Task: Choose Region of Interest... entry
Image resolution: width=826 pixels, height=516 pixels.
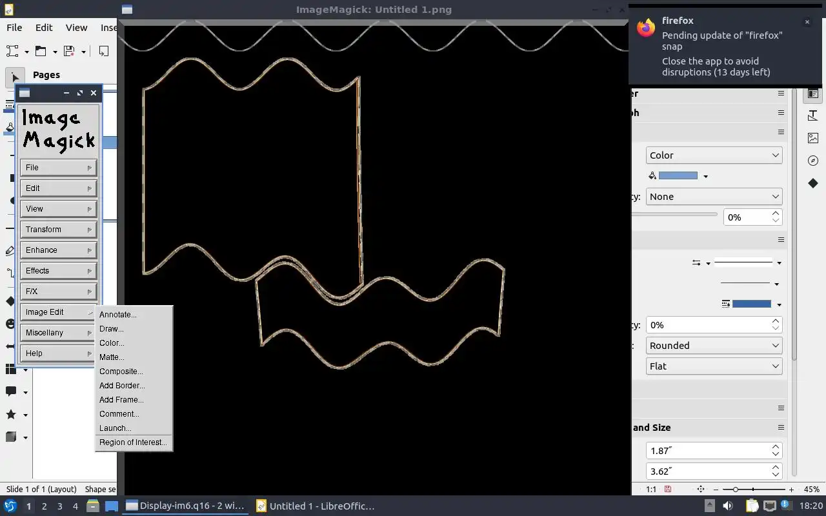Action: coord(134,442)
